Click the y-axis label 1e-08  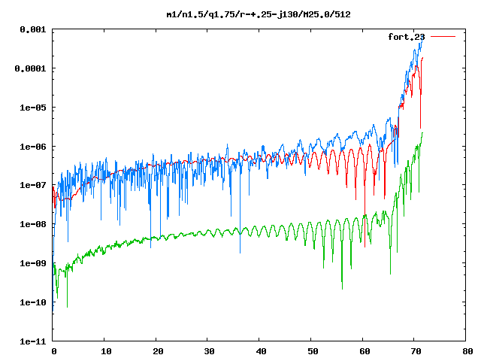click(x=33, y=224)
